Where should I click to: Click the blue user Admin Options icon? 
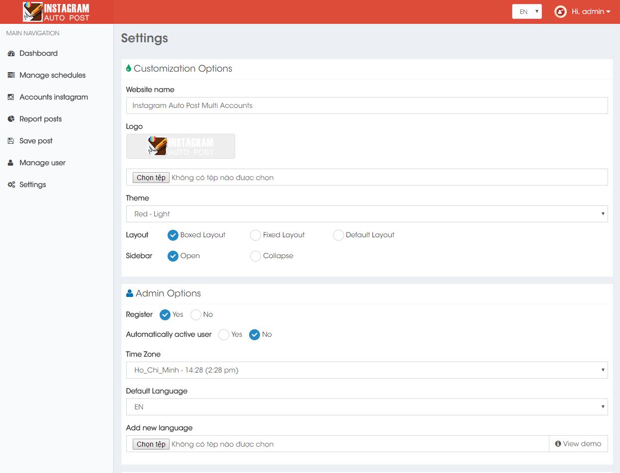[x=130, y=293]
